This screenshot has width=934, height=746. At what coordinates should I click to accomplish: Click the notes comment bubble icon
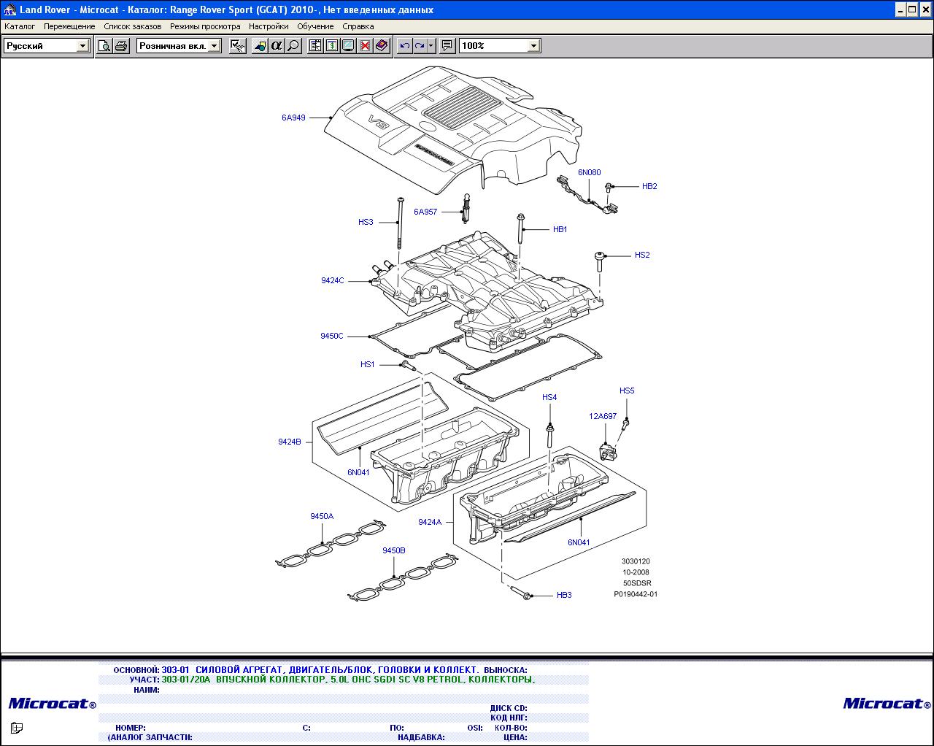pos(447,46)
